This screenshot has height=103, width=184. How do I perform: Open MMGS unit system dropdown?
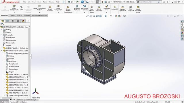[173, 102]
